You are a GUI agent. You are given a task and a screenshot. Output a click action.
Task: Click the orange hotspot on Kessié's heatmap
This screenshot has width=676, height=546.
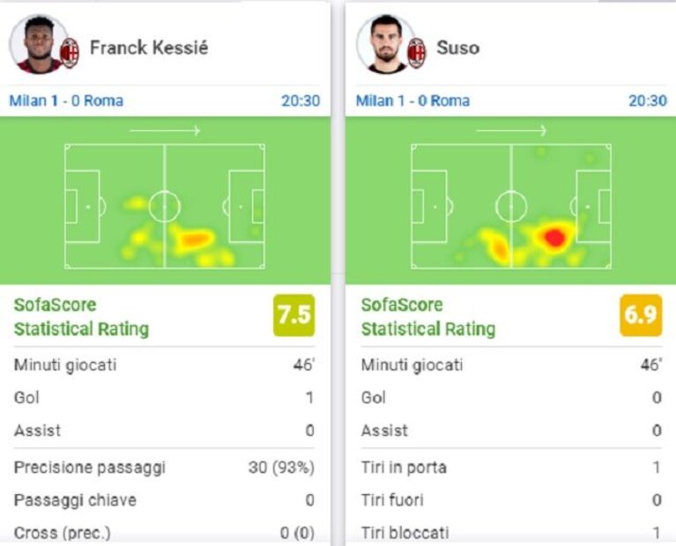pyautogui.click(x=193, y=240)
